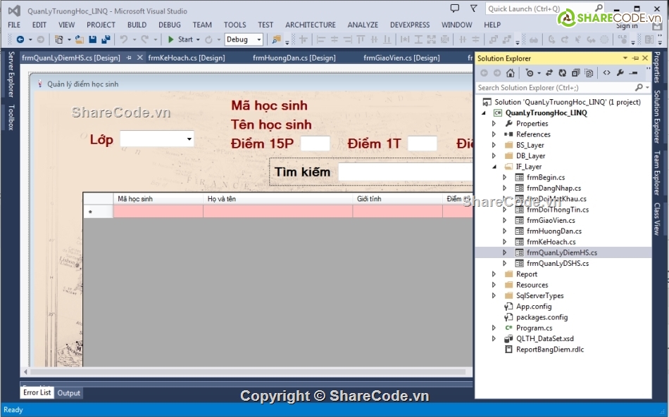Select frmQuanLyDSHS.cs in Solution Explorer
Screen dimensions: 669x417
tap(557, 263)
